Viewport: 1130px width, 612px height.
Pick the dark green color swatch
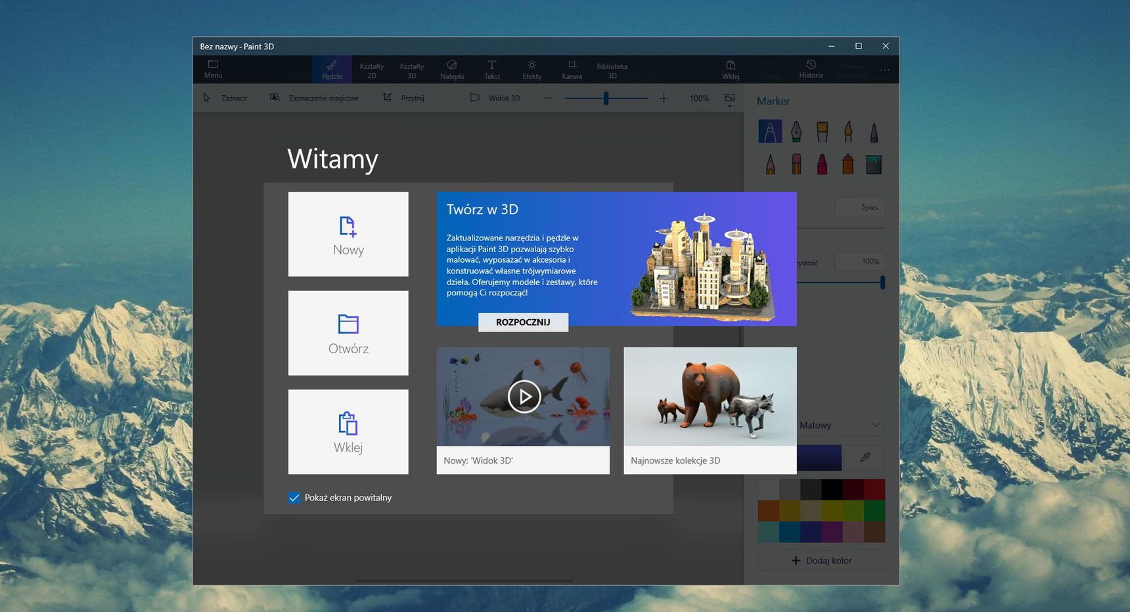pos(874,510)
